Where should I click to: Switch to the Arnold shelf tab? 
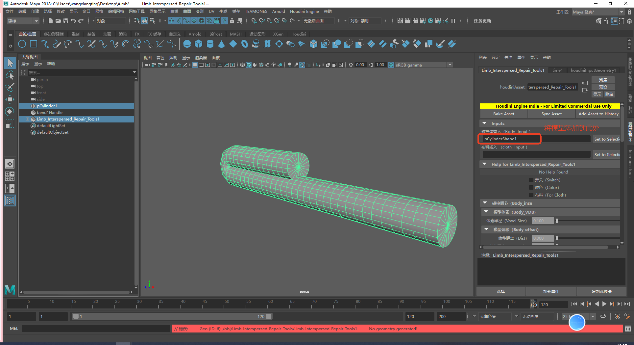pyautogui.click(x=195, y=34)
